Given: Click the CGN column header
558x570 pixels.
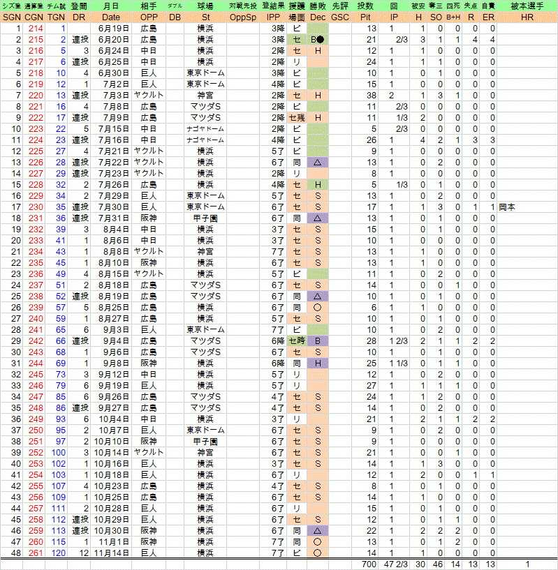Looking at the screenshot, I should pos(34,17).
